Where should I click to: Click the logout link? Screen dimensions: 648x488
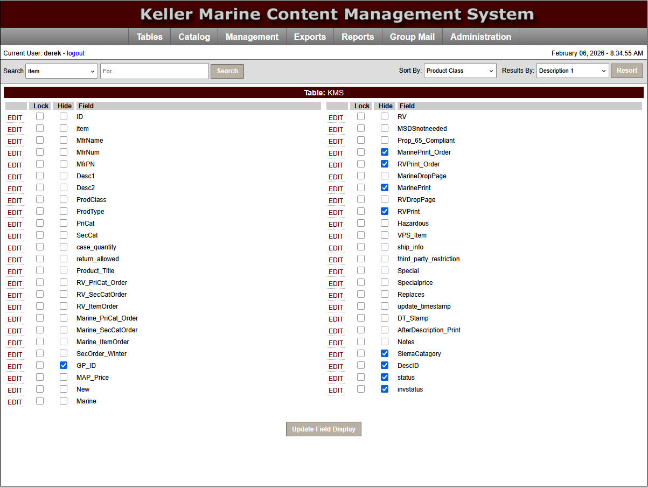click(x=75, y=53)
